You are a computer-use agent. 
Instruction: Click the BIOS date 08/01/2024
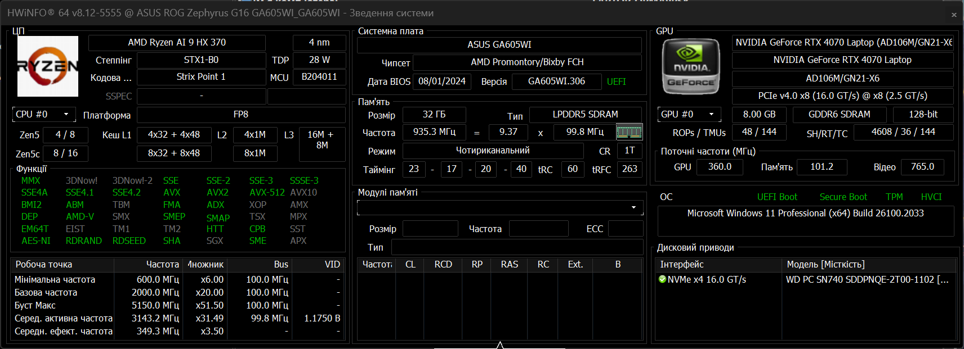[442, 81]
